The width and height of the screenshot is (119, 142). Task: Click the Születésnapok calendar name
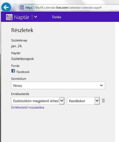pyautogui.click(x=22, y=59)
